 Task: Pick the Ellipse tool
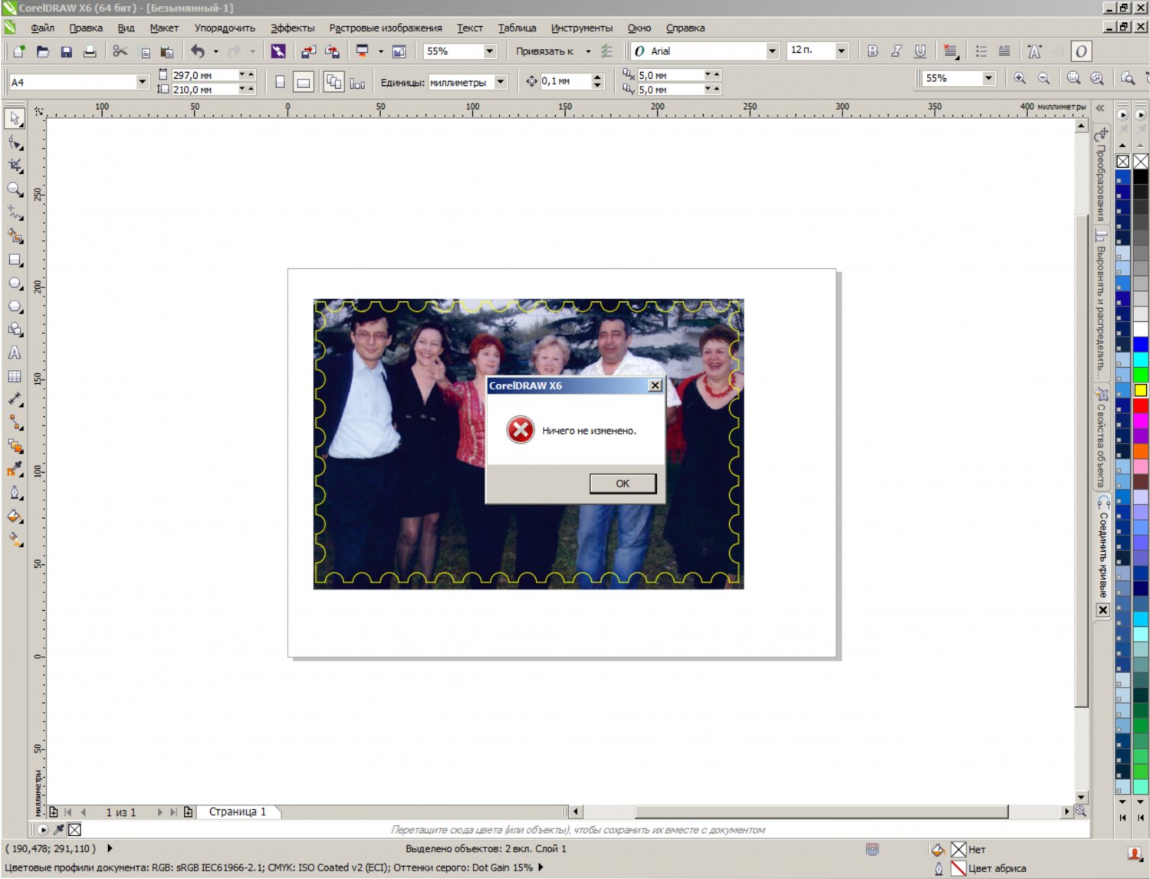point(15,284)
